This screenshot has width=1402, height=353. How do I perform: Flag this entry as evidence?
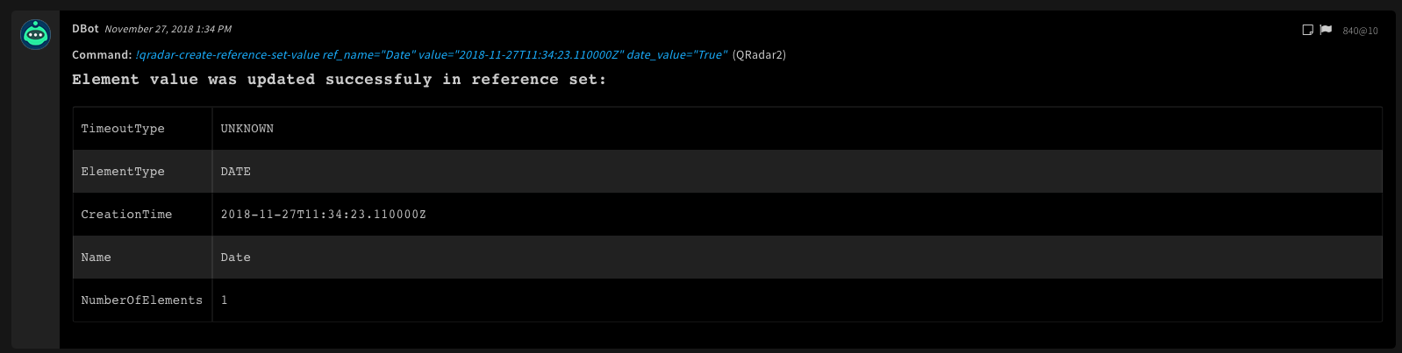[1326, 30]
